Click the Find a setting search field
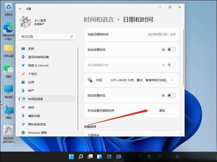Viewport: 217px width, 162px height. [x=47, y=37]
